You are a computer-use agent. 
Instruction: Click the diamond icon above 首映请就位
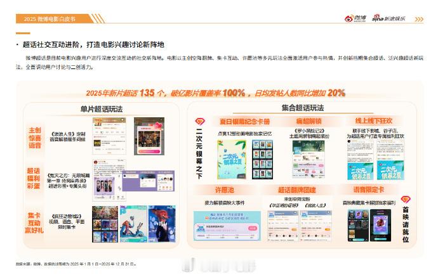tap(406, 200)
